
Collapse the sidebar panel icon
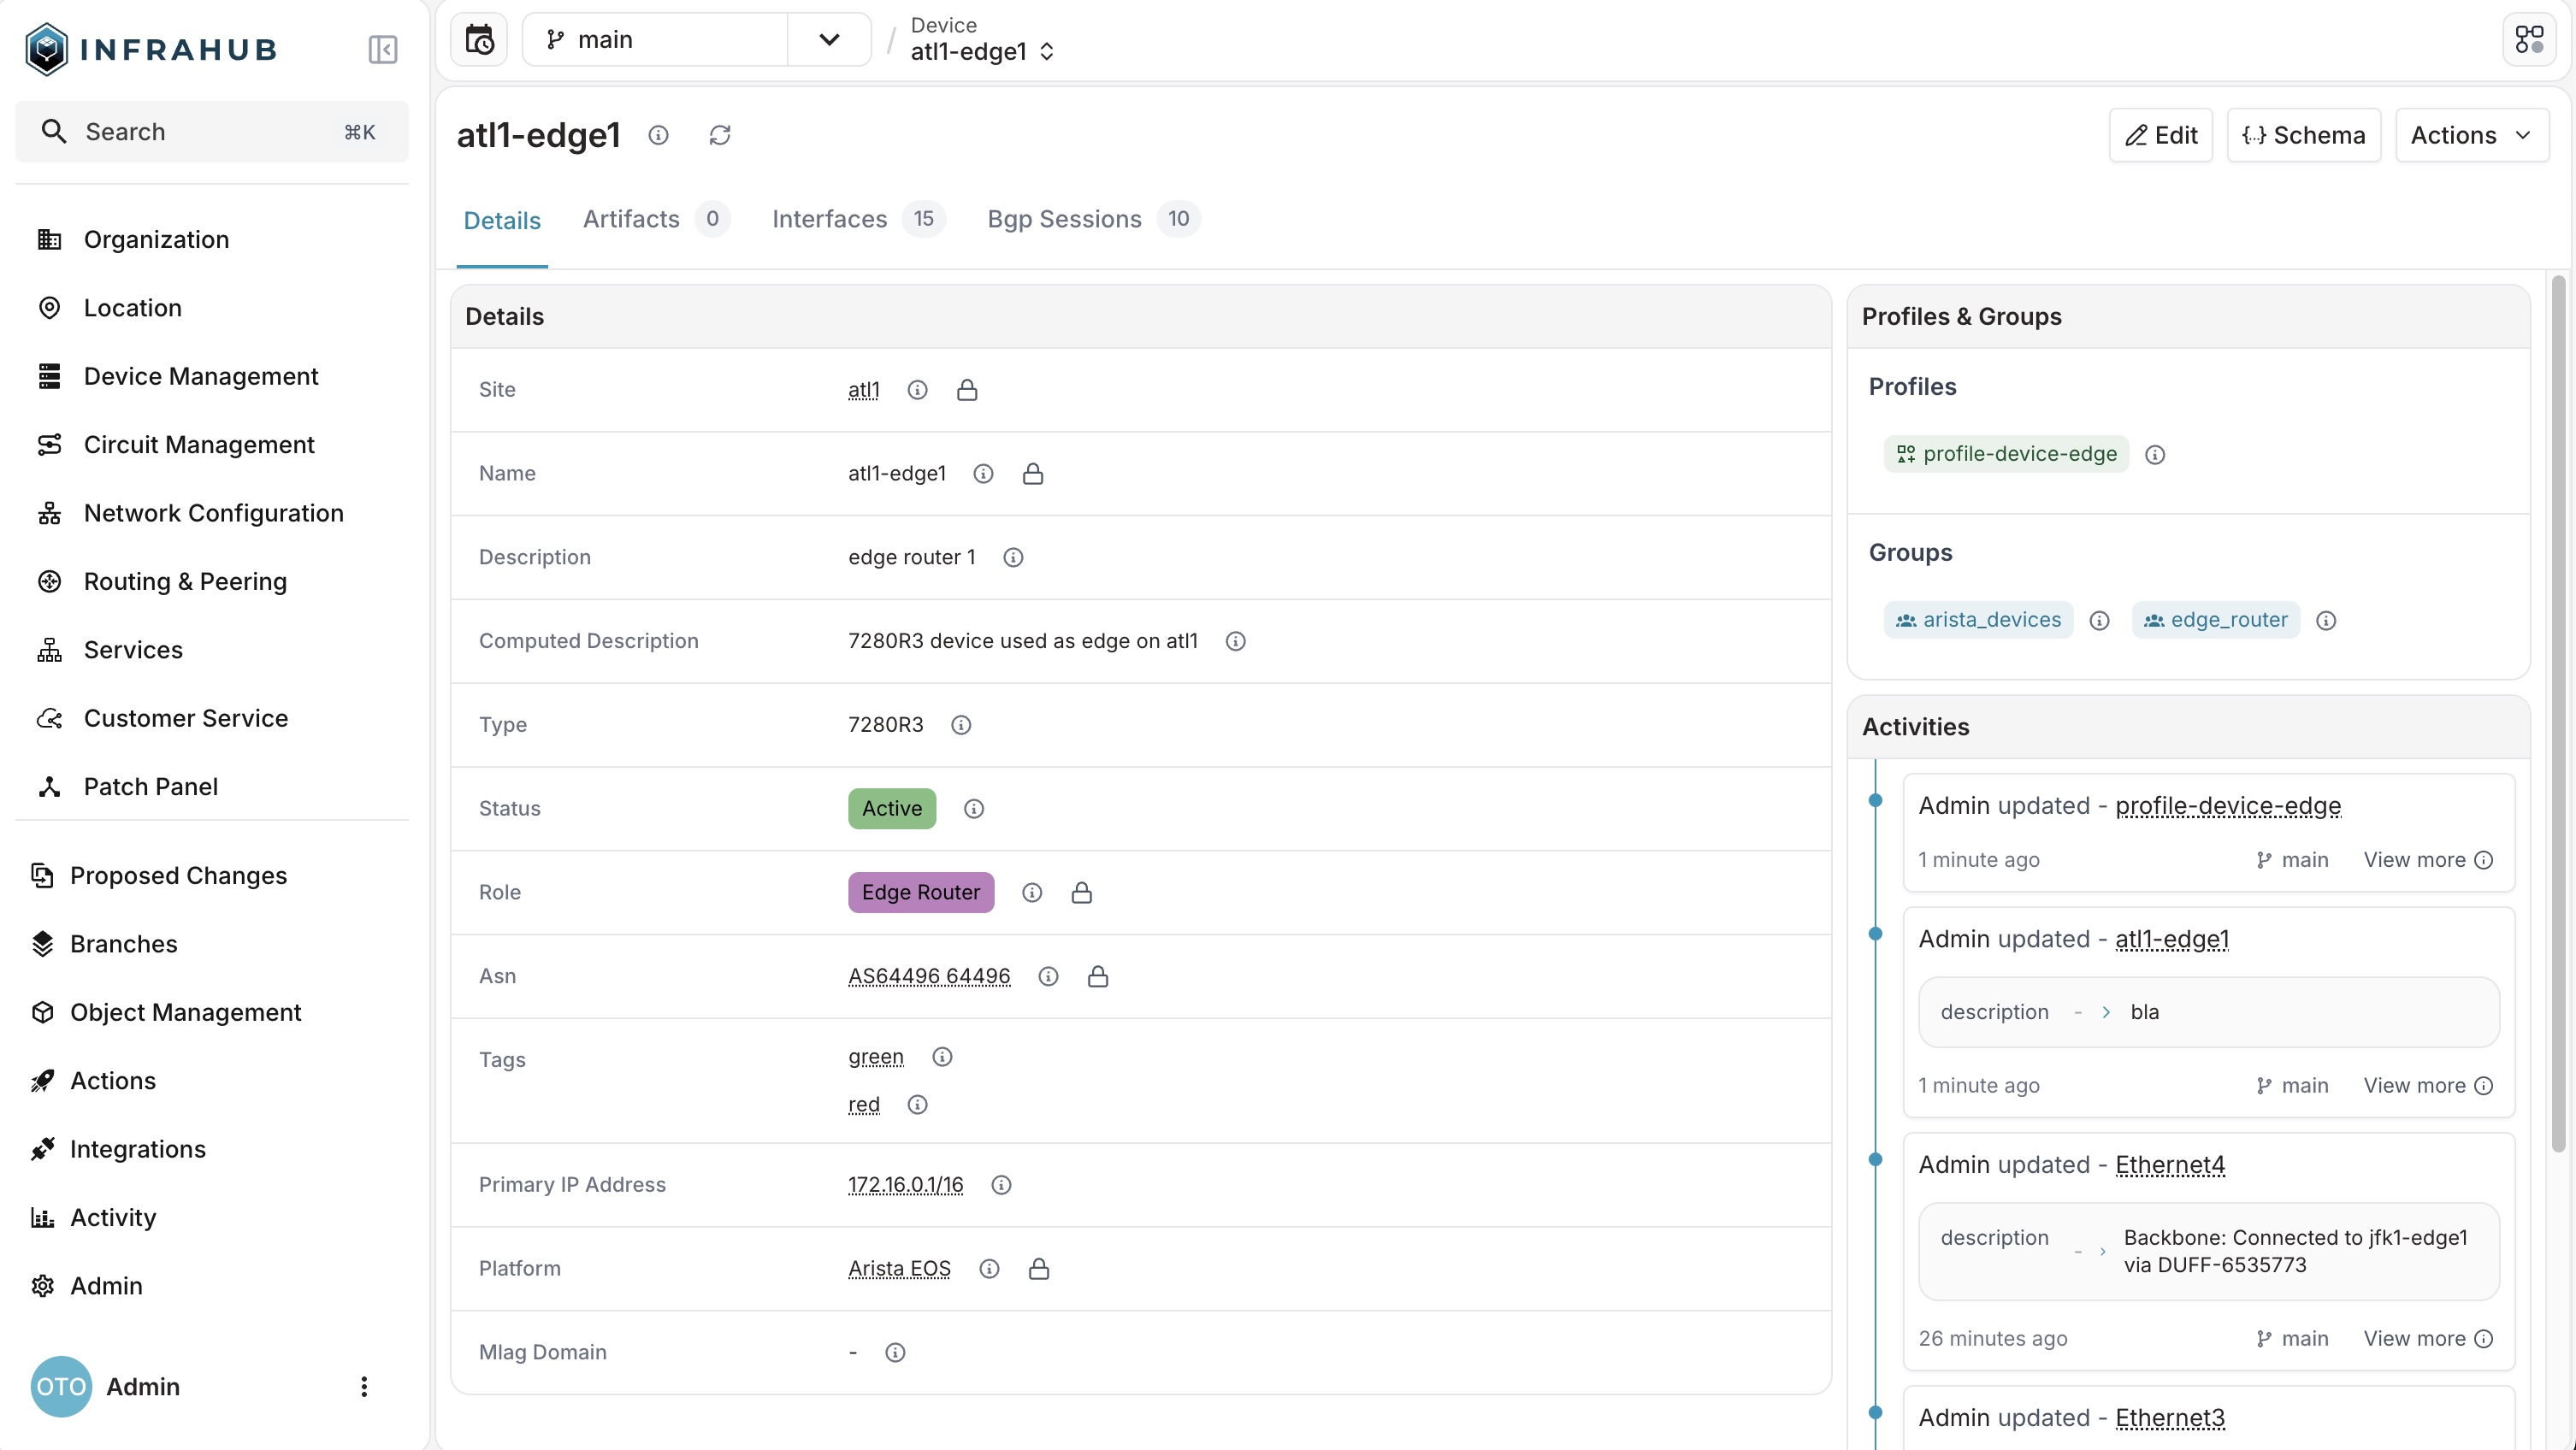click(x=382, y=49)
